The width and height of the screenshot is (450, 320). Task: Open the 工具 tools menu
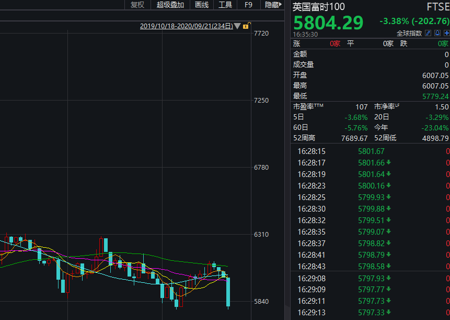click(x=225, y=5)
